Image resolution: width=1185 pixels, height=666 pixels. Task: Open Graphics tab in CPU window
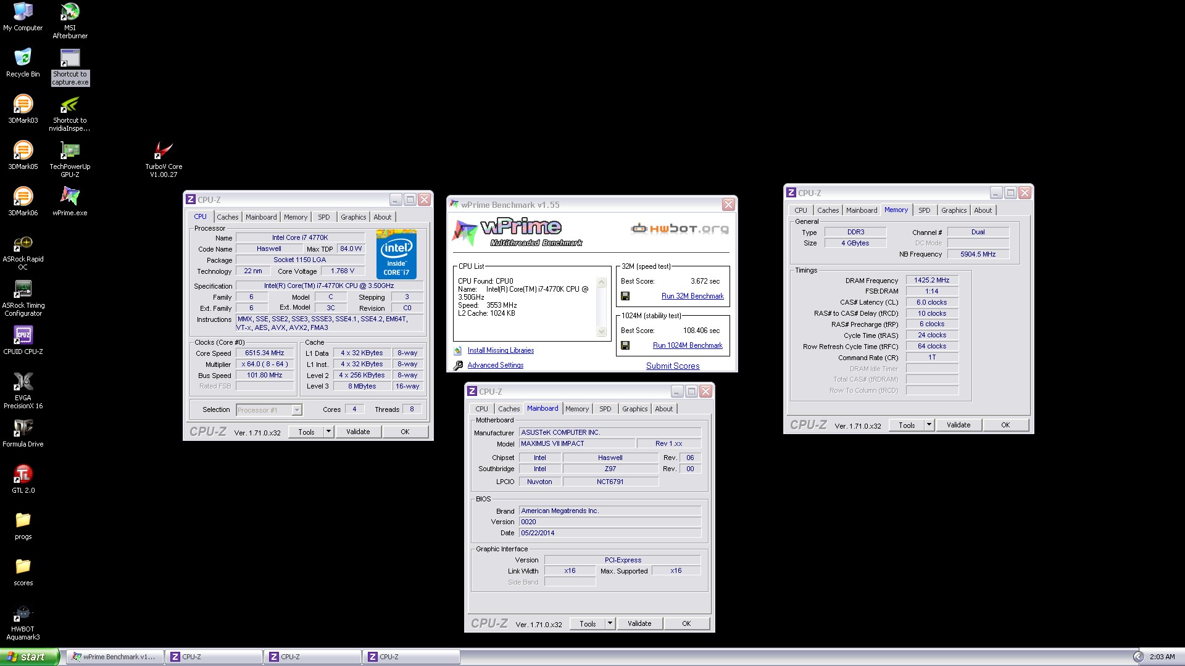pyautogui.click(x=353, y=217)
